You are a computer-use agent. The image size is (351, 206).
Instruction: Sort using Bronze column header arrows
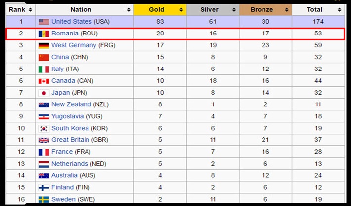(x=287, y=10)
